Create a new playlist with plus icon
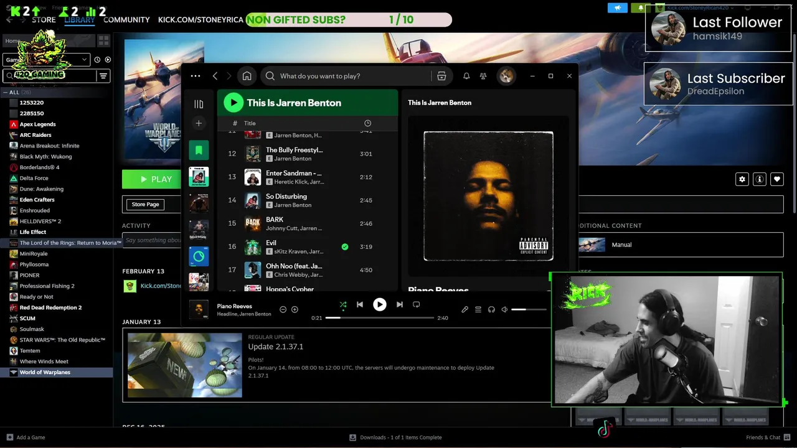Screen dimensions: 797x448 tap(199, 123)
